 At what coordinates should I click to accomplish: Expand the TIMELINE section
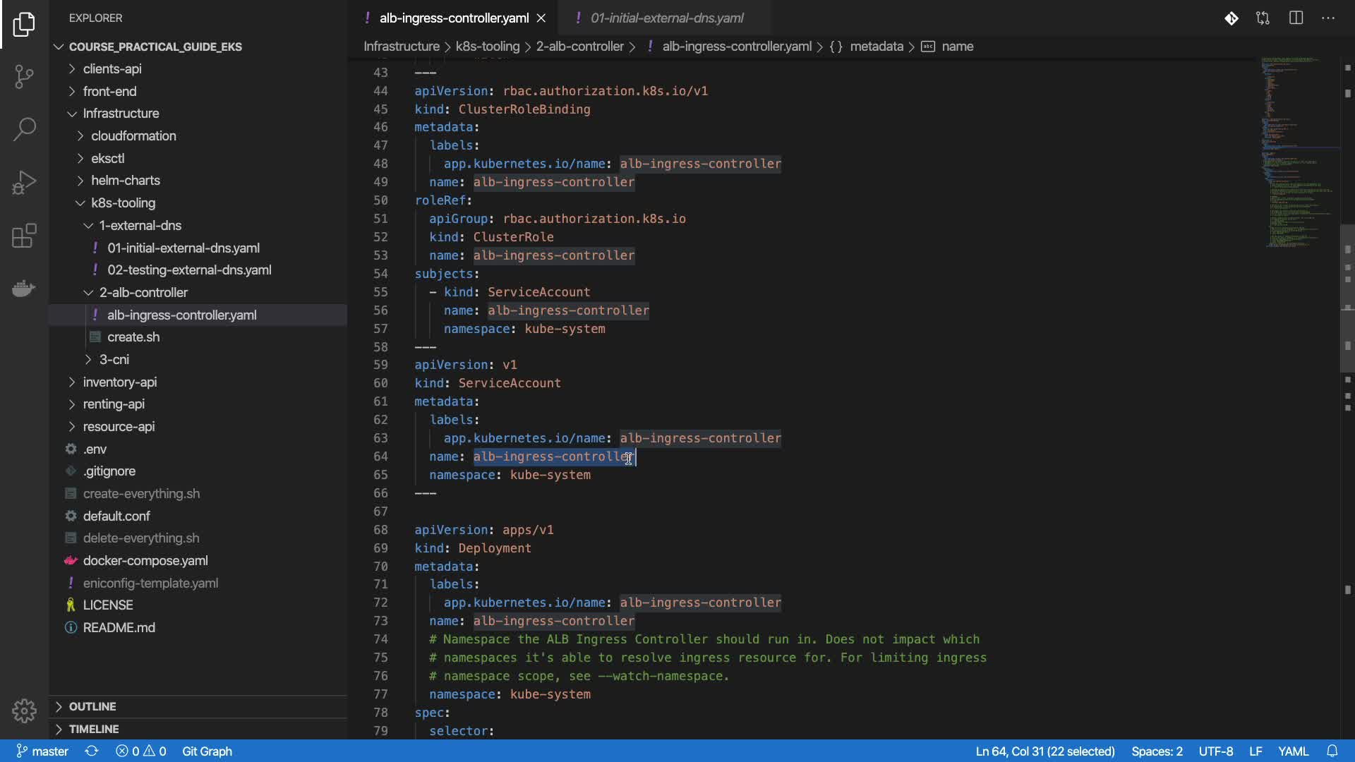(93, 729)
